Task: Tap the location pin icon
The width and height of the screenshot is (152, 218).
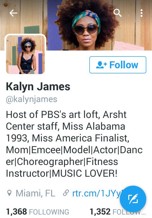Action: click(9, 193)
